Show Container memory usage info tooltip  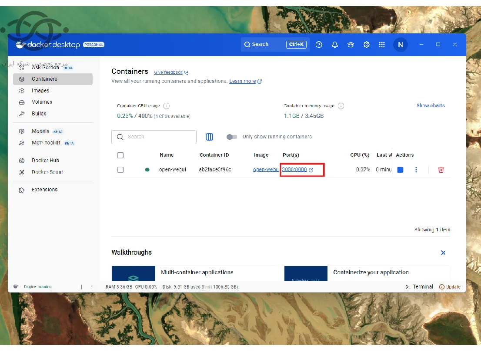click(x=341, y=106)
